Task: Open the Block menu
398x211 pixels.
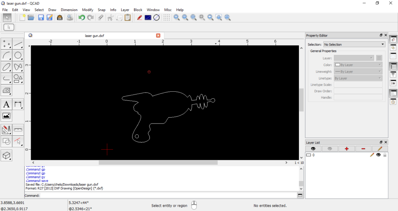Action: tap(138, 10)
